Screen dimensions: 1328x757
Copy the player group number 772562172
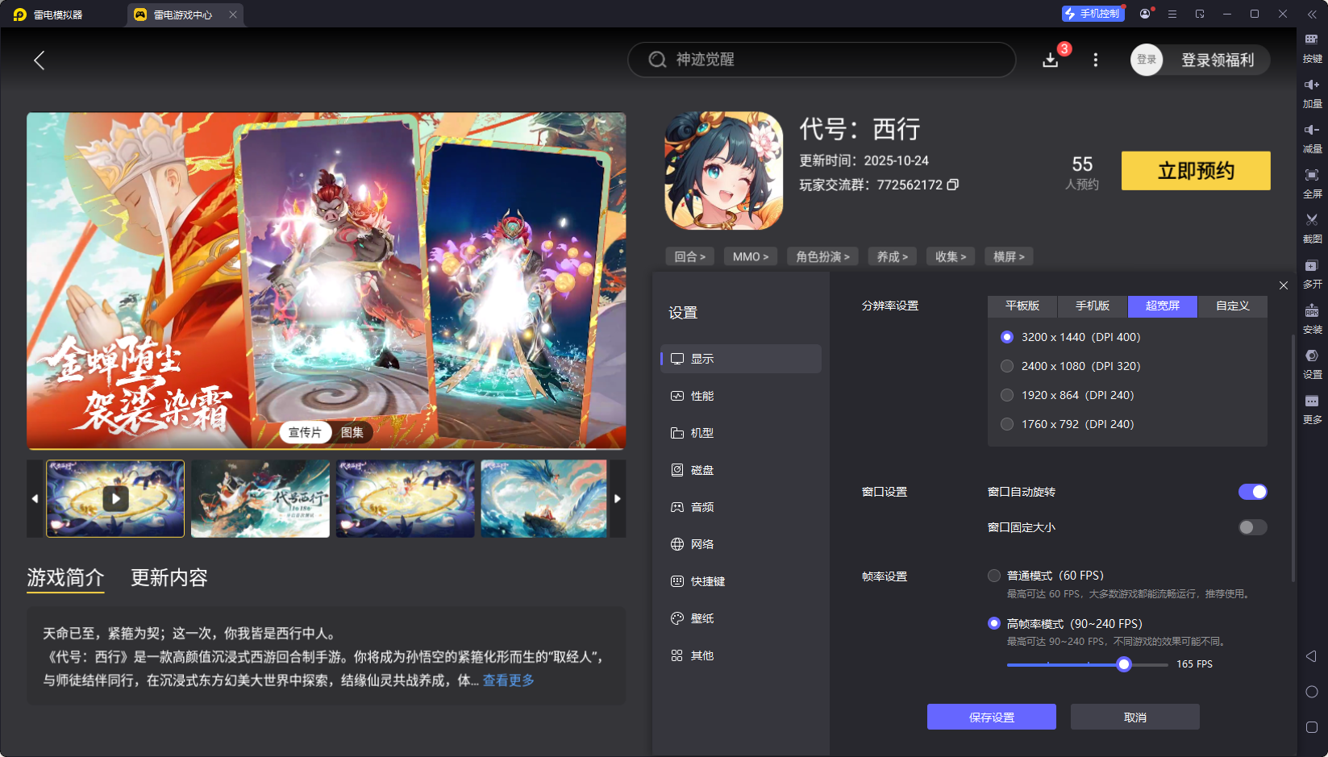coord(952,185)
